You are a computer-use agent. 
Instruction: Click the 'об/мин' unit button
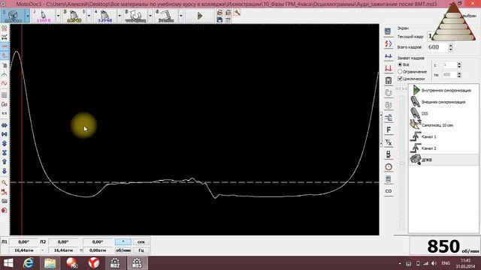(123, 250)
